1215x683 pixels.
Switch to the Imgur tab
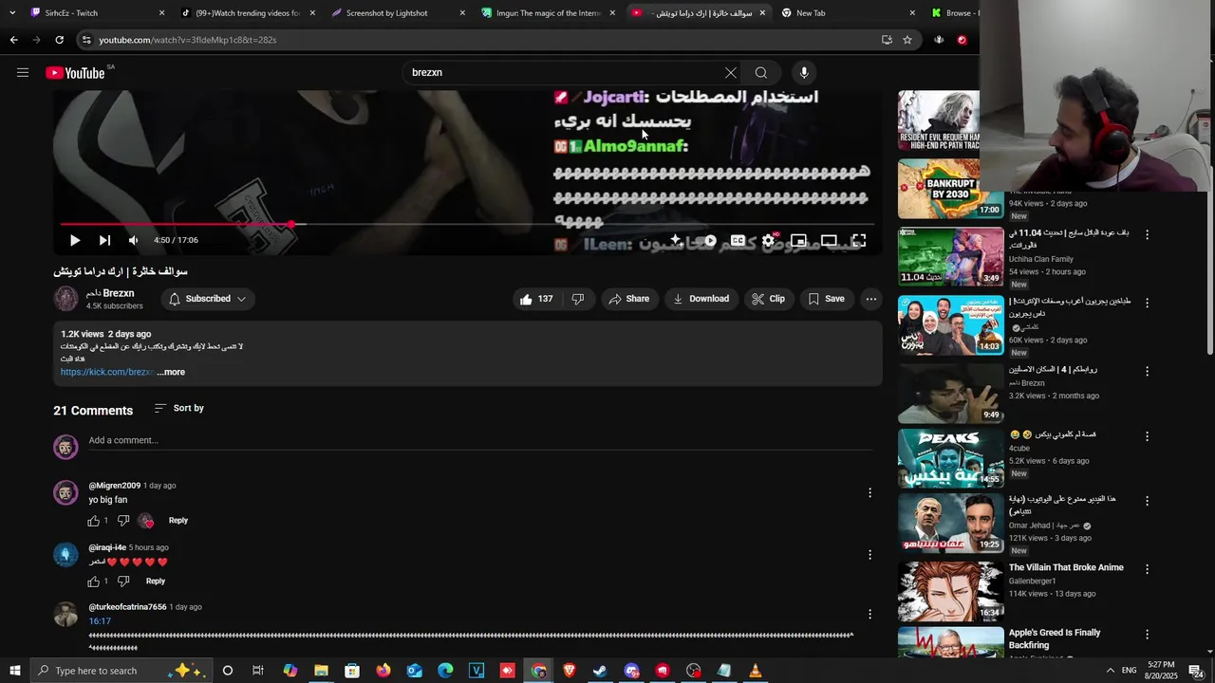click(547, 13)
